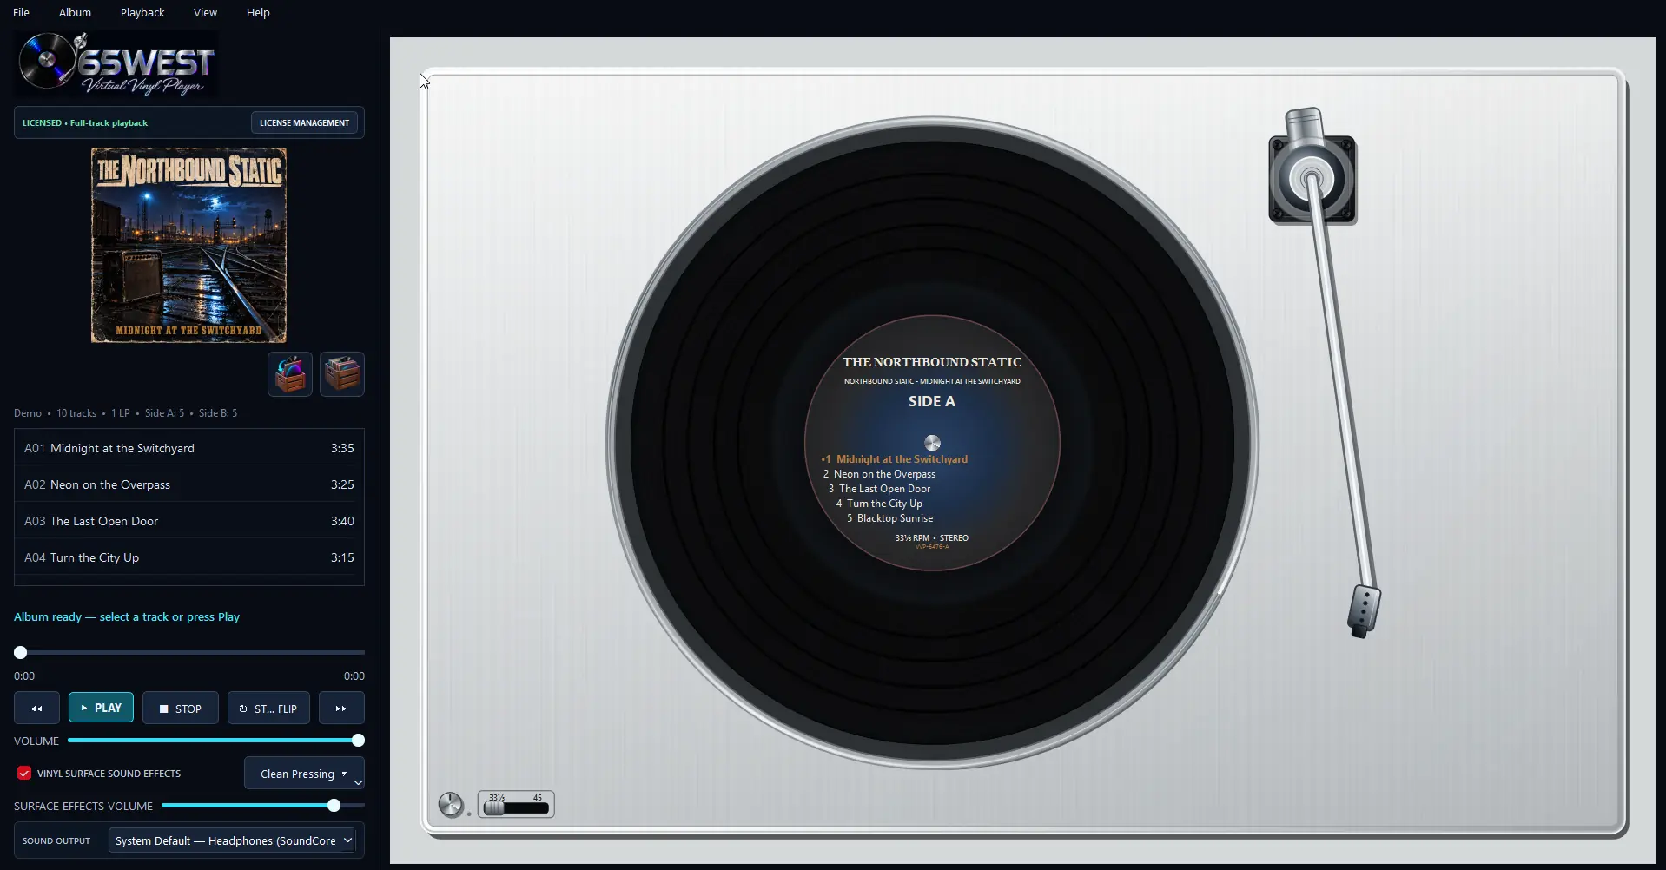Click 'Neon on the Overpass' on record label
The height and width of the screenshot is (870, 1666).
coord(884,474)
